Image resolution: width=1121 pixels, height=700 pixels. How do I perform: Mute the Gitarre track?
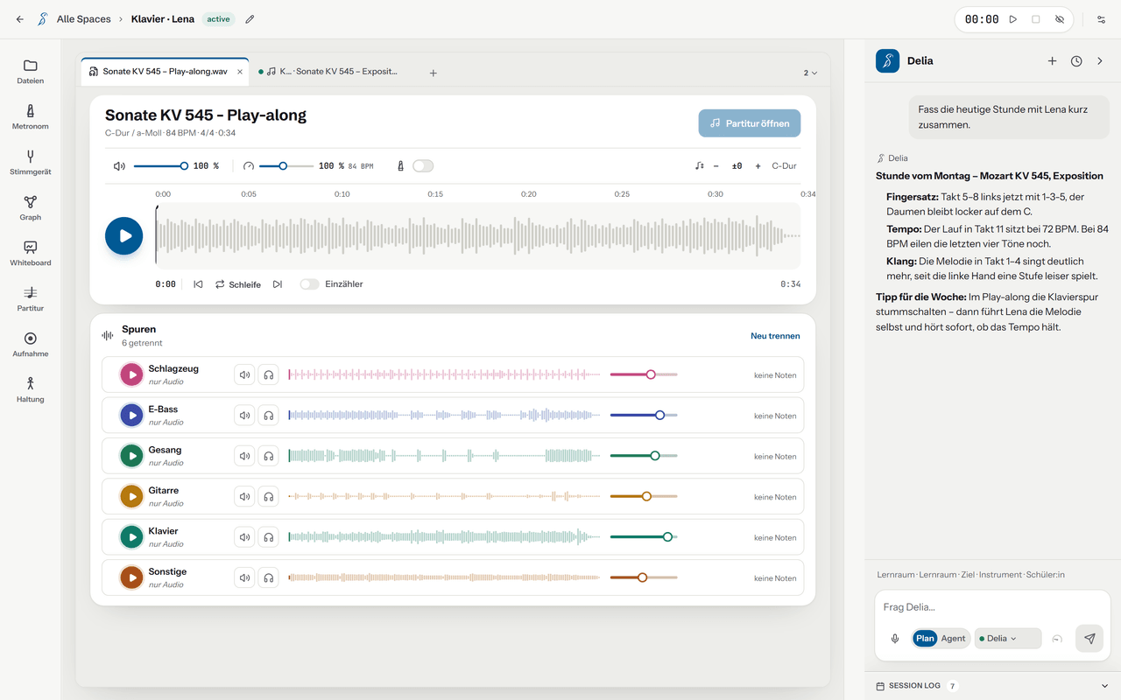click(x=244, y=496)
